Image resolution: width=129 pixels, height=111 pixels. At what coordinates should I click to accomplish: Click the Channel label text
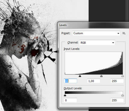[x=73, y=43]
